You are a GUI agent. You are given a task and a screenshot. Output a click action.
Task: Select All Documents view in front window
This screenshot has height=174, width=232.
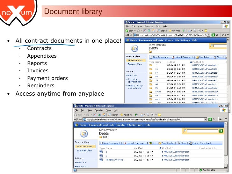tap(85, 147)
